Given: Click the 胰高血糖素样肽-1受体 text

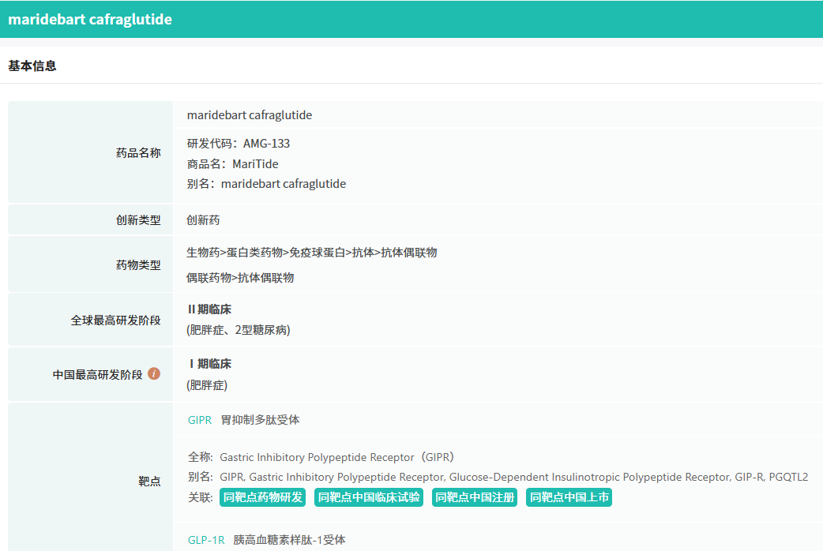Looking at the screenshot, I should 290,540.
